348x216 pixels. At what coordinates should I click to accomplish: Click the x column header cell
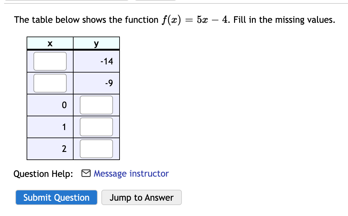tap(50, 43)
